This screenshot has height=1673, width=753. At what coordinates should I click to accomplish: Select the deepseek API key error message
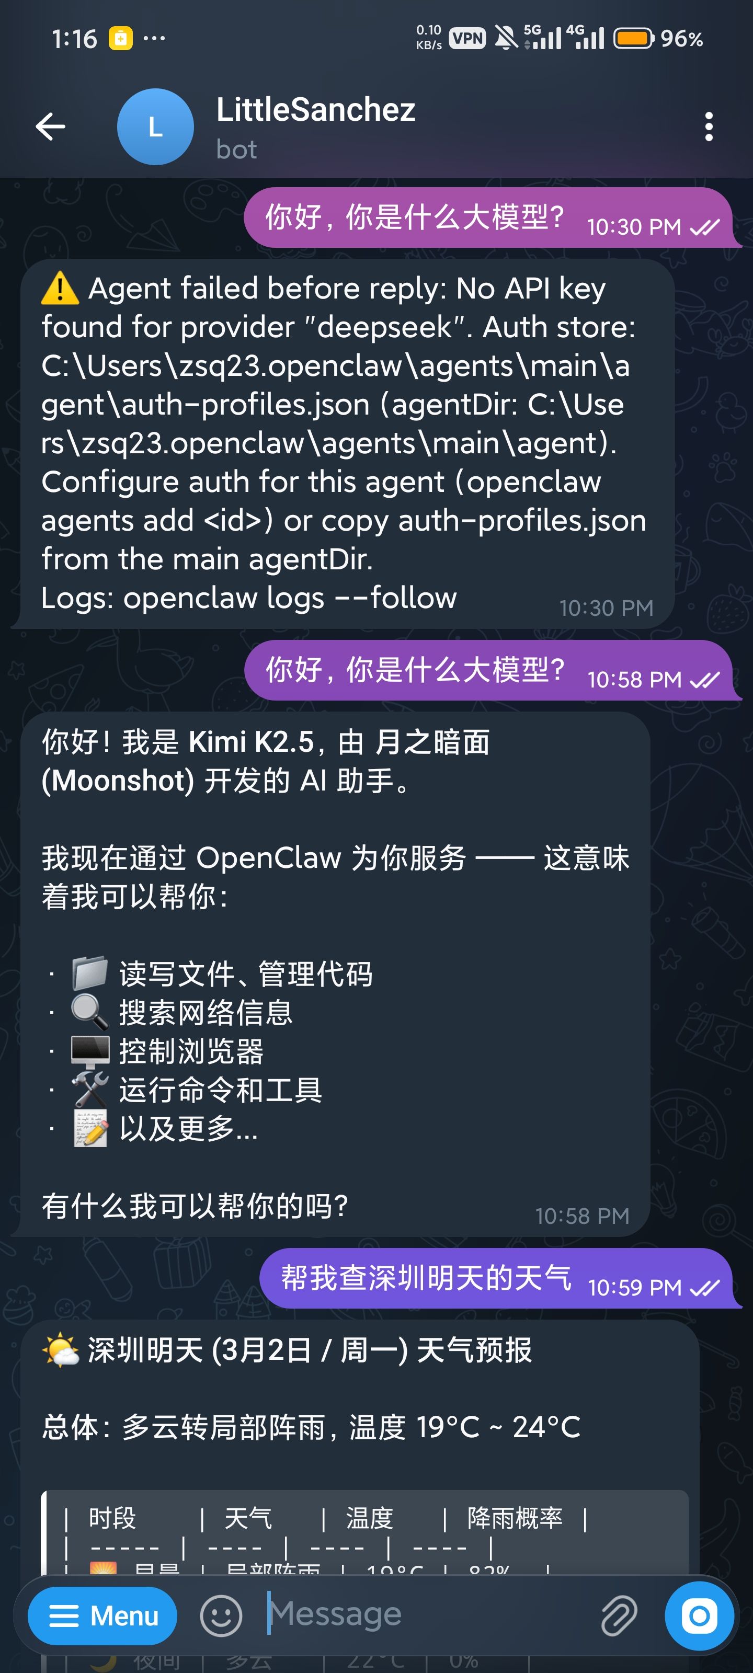pyautogui.click(x=348, y=443)
